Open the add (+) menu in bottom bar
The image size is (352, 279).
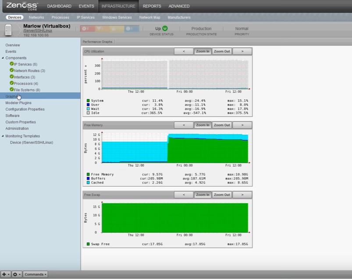pos(5,274)
